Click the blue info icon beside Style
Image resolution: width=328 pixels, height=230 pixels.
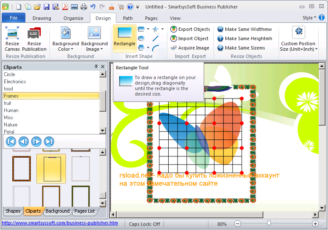(x=322, y=18)
